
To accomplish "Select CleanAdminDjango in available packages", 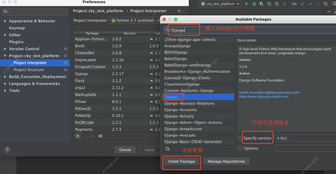I will (199, 84).
